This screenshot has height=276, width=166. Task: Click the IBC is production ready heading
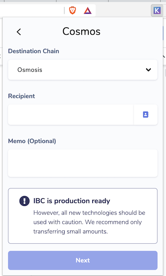72,201
